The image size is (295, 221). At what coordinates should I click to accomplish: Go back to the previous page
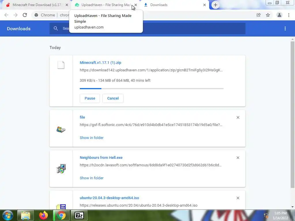[x=6, y=15]
